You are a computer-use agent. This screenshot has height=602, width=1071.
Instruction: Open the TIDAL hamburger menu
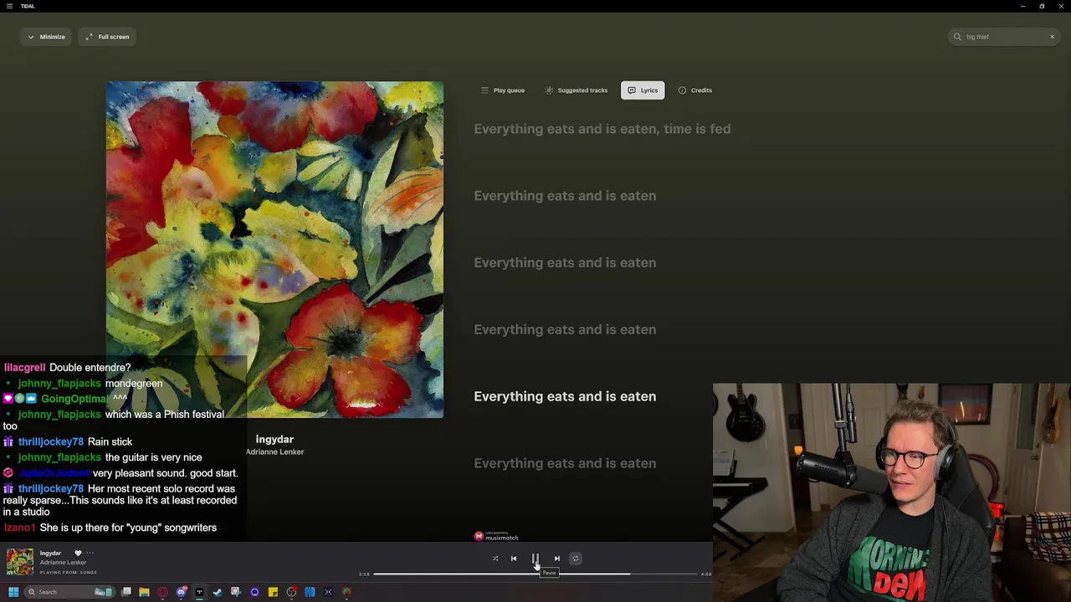10,6
